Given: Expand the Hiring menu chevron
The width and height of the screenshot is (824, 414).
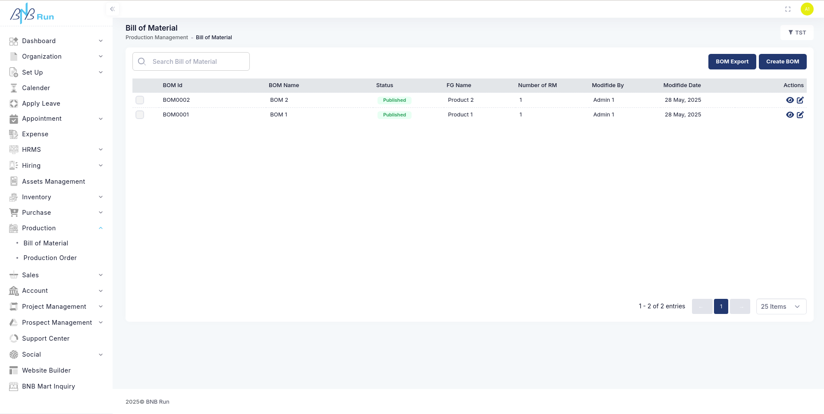Looking at the screenshot, I should (x=101, y=166).
